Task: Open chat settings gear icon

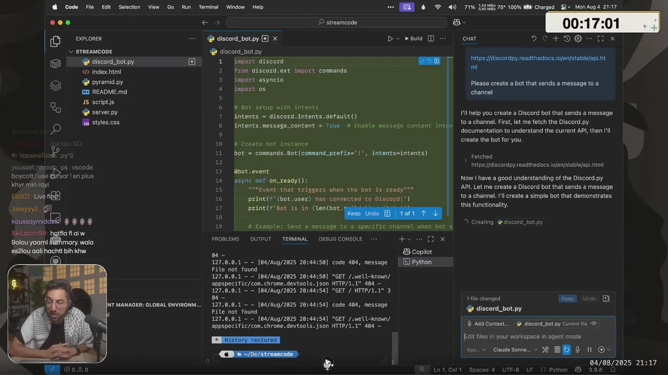Action: pyautogui.click(x=578, y=39)
